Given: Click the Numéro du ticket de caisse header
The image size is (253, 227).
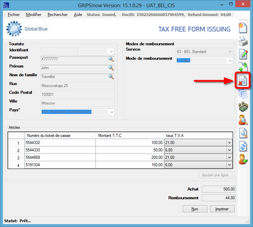Looking at the screenshot, I should point(60,136).
